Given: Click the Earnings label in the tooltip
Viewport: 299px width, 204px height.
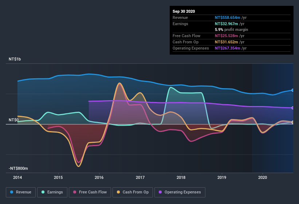Looking at the screenshot, I should tap(180, 24).
